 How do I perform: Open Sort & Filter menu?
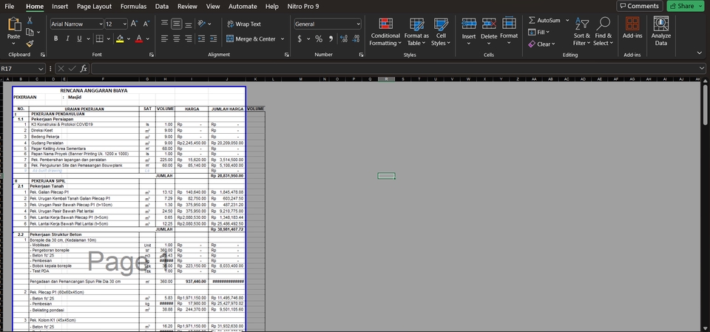pyautogui.click(x=582, y=32)
